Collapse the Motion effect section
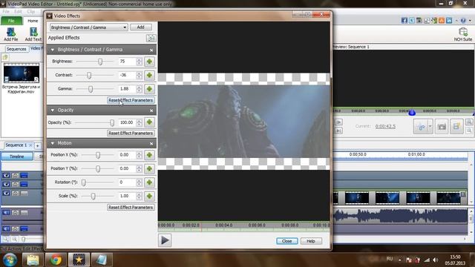The width and height of the screenshot is (475, 267). point(53,143)
